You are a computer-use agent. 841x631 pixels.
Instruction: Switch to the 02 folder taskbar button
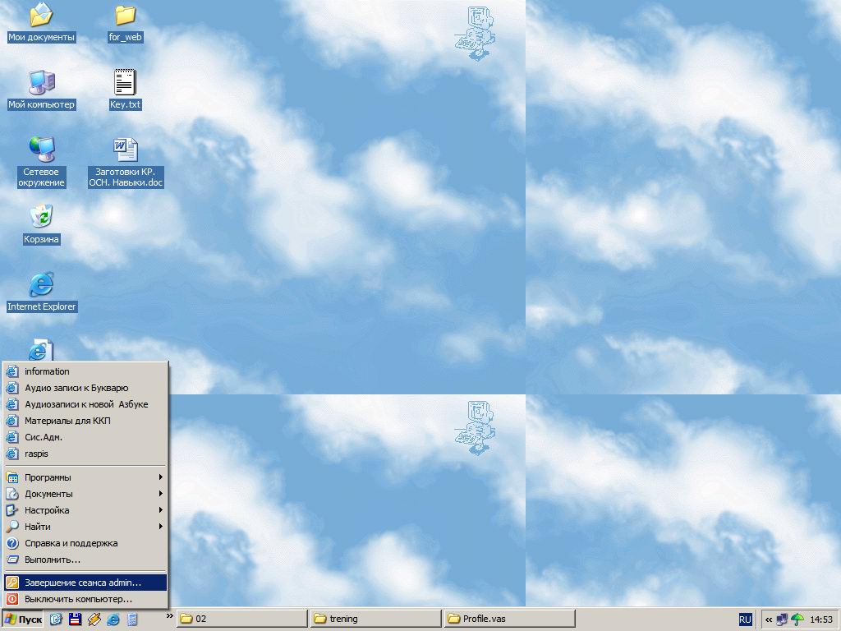(242, 619)
